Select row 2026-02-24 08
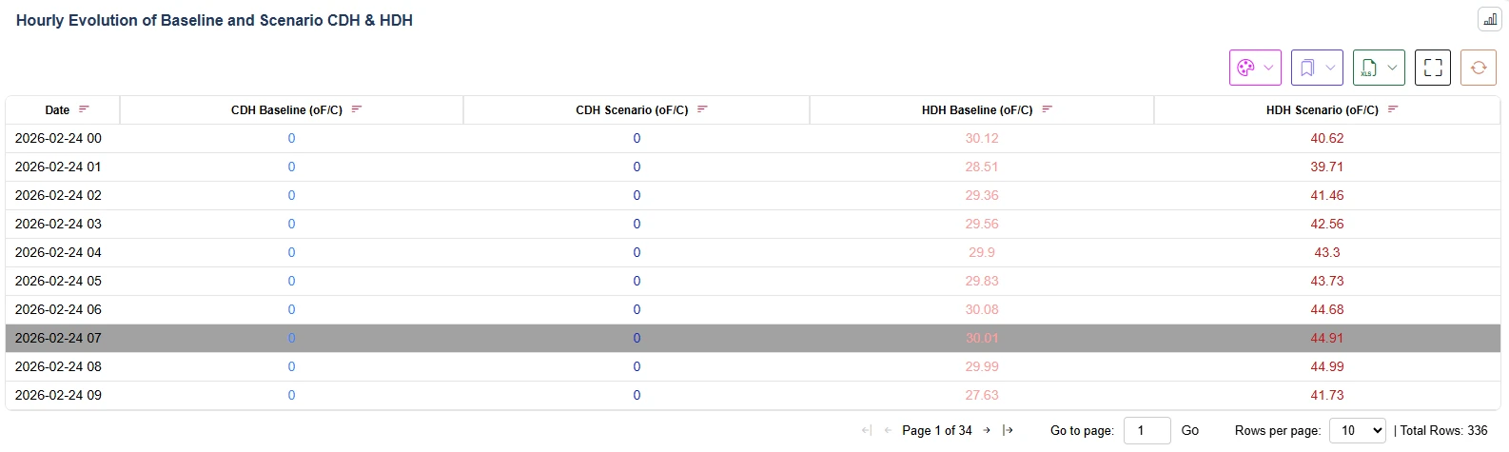The image size is (1509, 452). [753, 366]
